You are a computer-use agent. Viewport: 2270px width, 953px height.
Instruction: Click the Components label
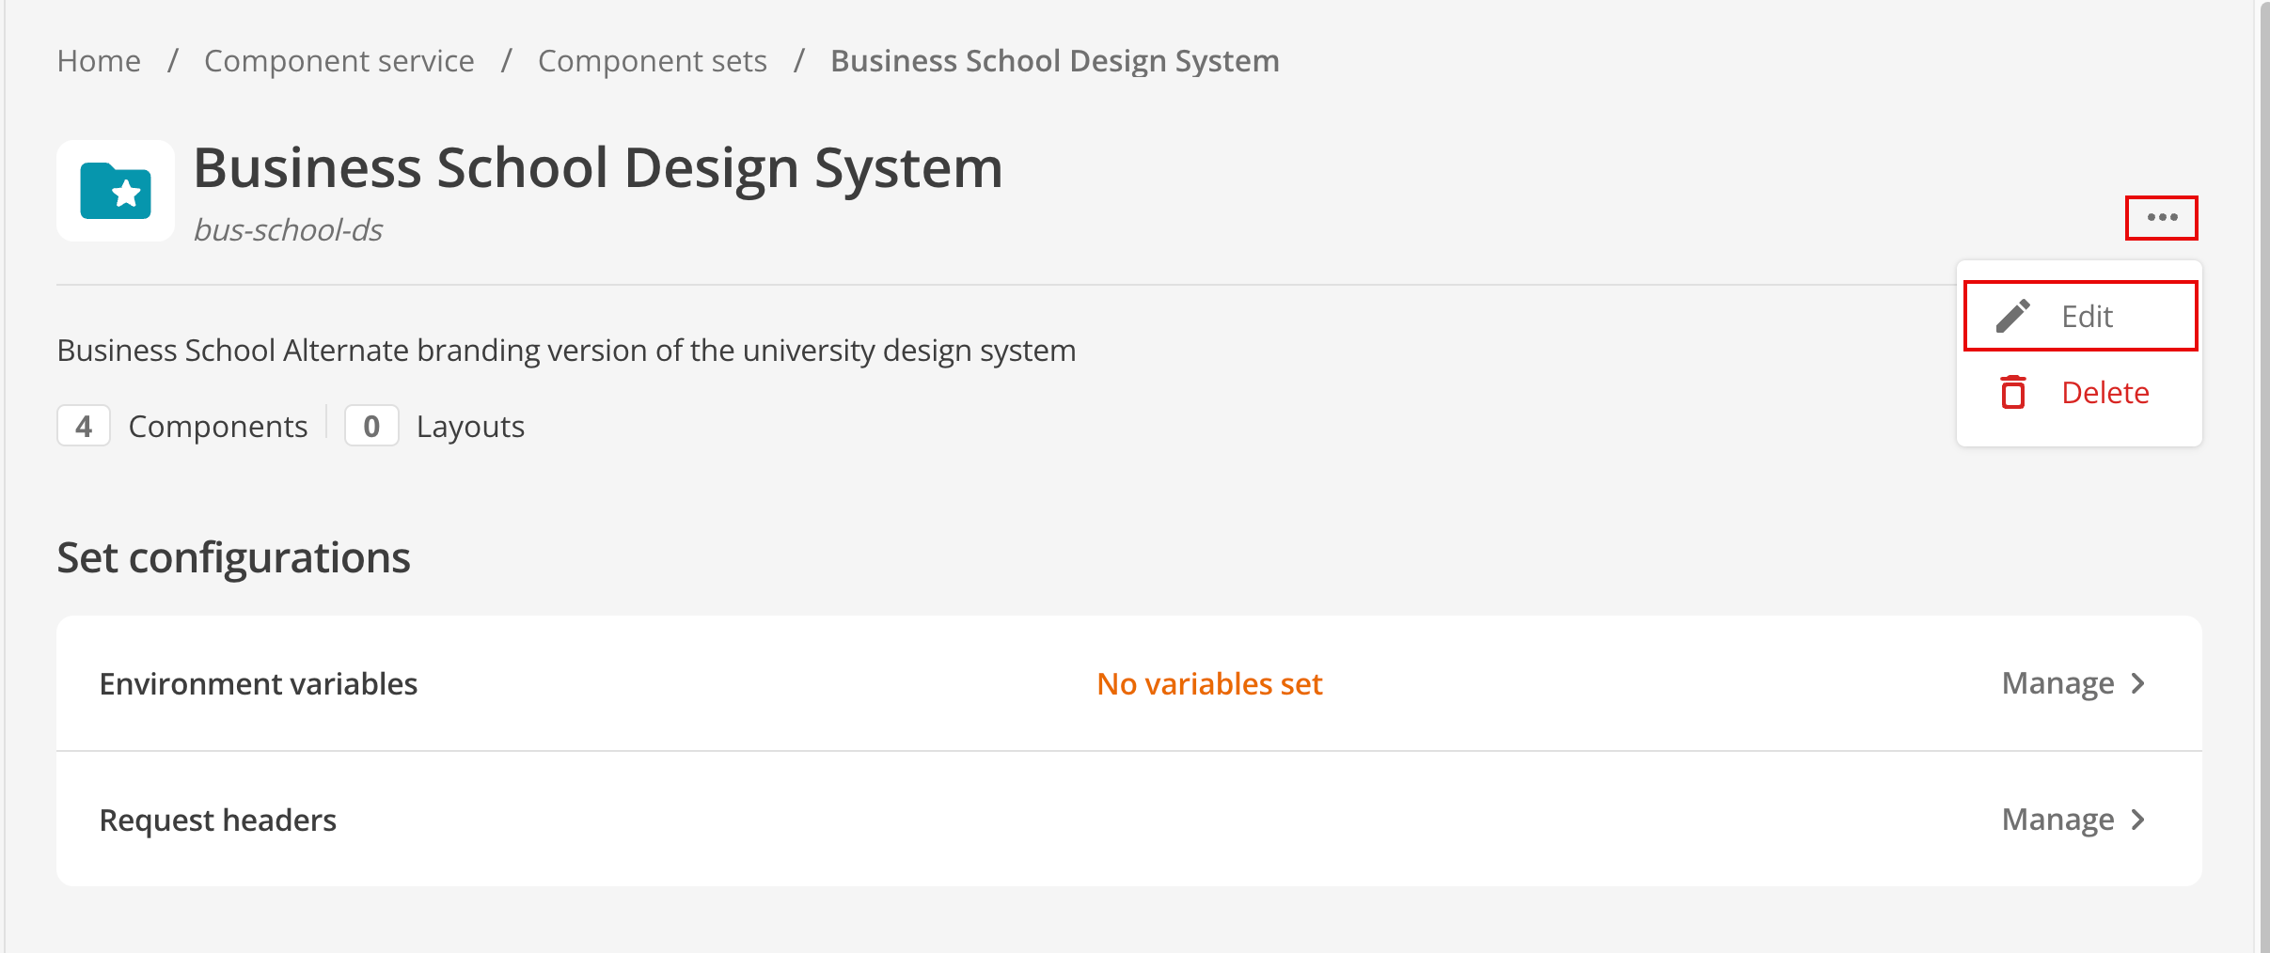[x=218, y=427]
